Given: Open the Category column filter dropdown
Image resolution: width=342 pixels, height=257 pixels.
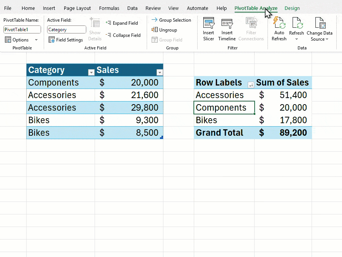Looking at the screenshot, I should 91,71.
